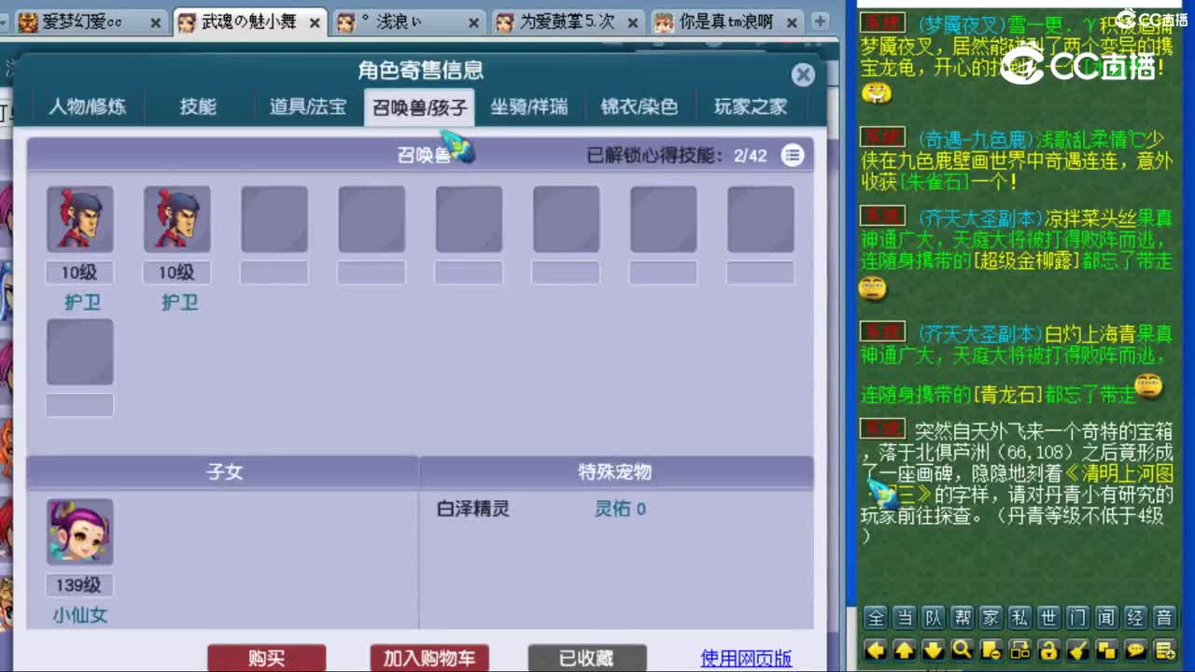This screenshot has height=672, width=1195.
Task: Switch to the 玩家之家 tab
Action: (x=751, y=107)
